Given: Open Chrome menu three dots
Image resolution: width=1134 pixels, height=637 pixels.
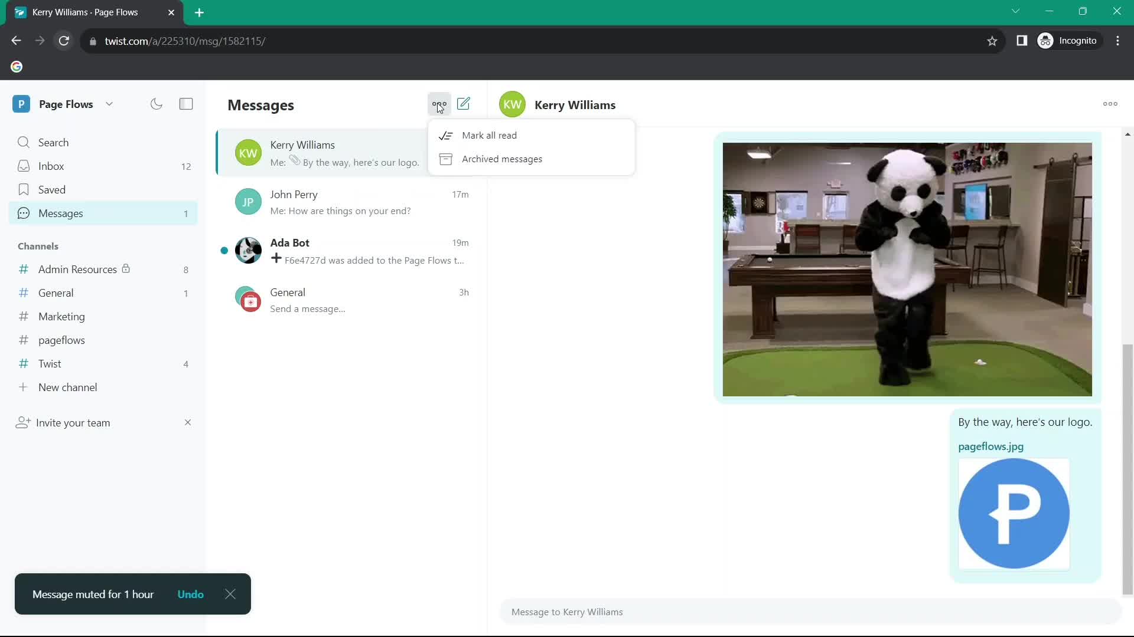Looking at the screenshot, I should [1117, 41].
